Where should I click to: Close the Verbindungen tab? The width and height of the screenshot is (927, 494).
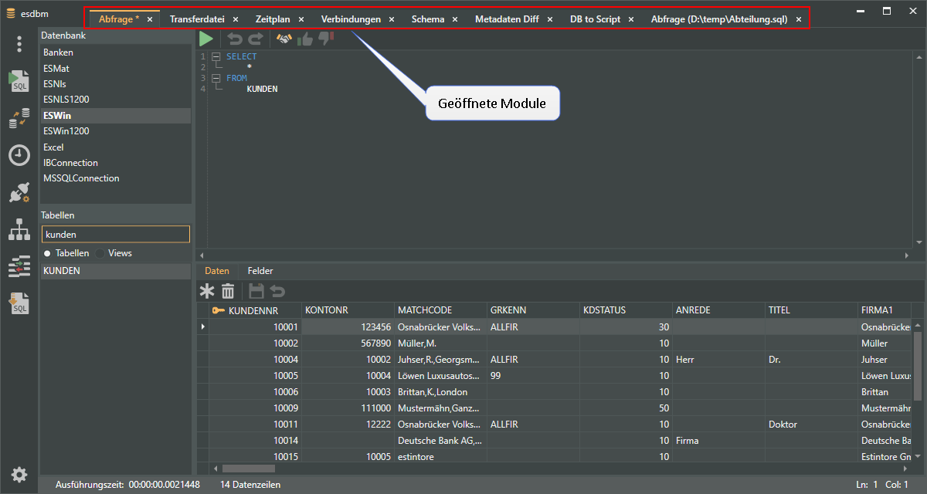pyautogui.click(x=392, y=19)
